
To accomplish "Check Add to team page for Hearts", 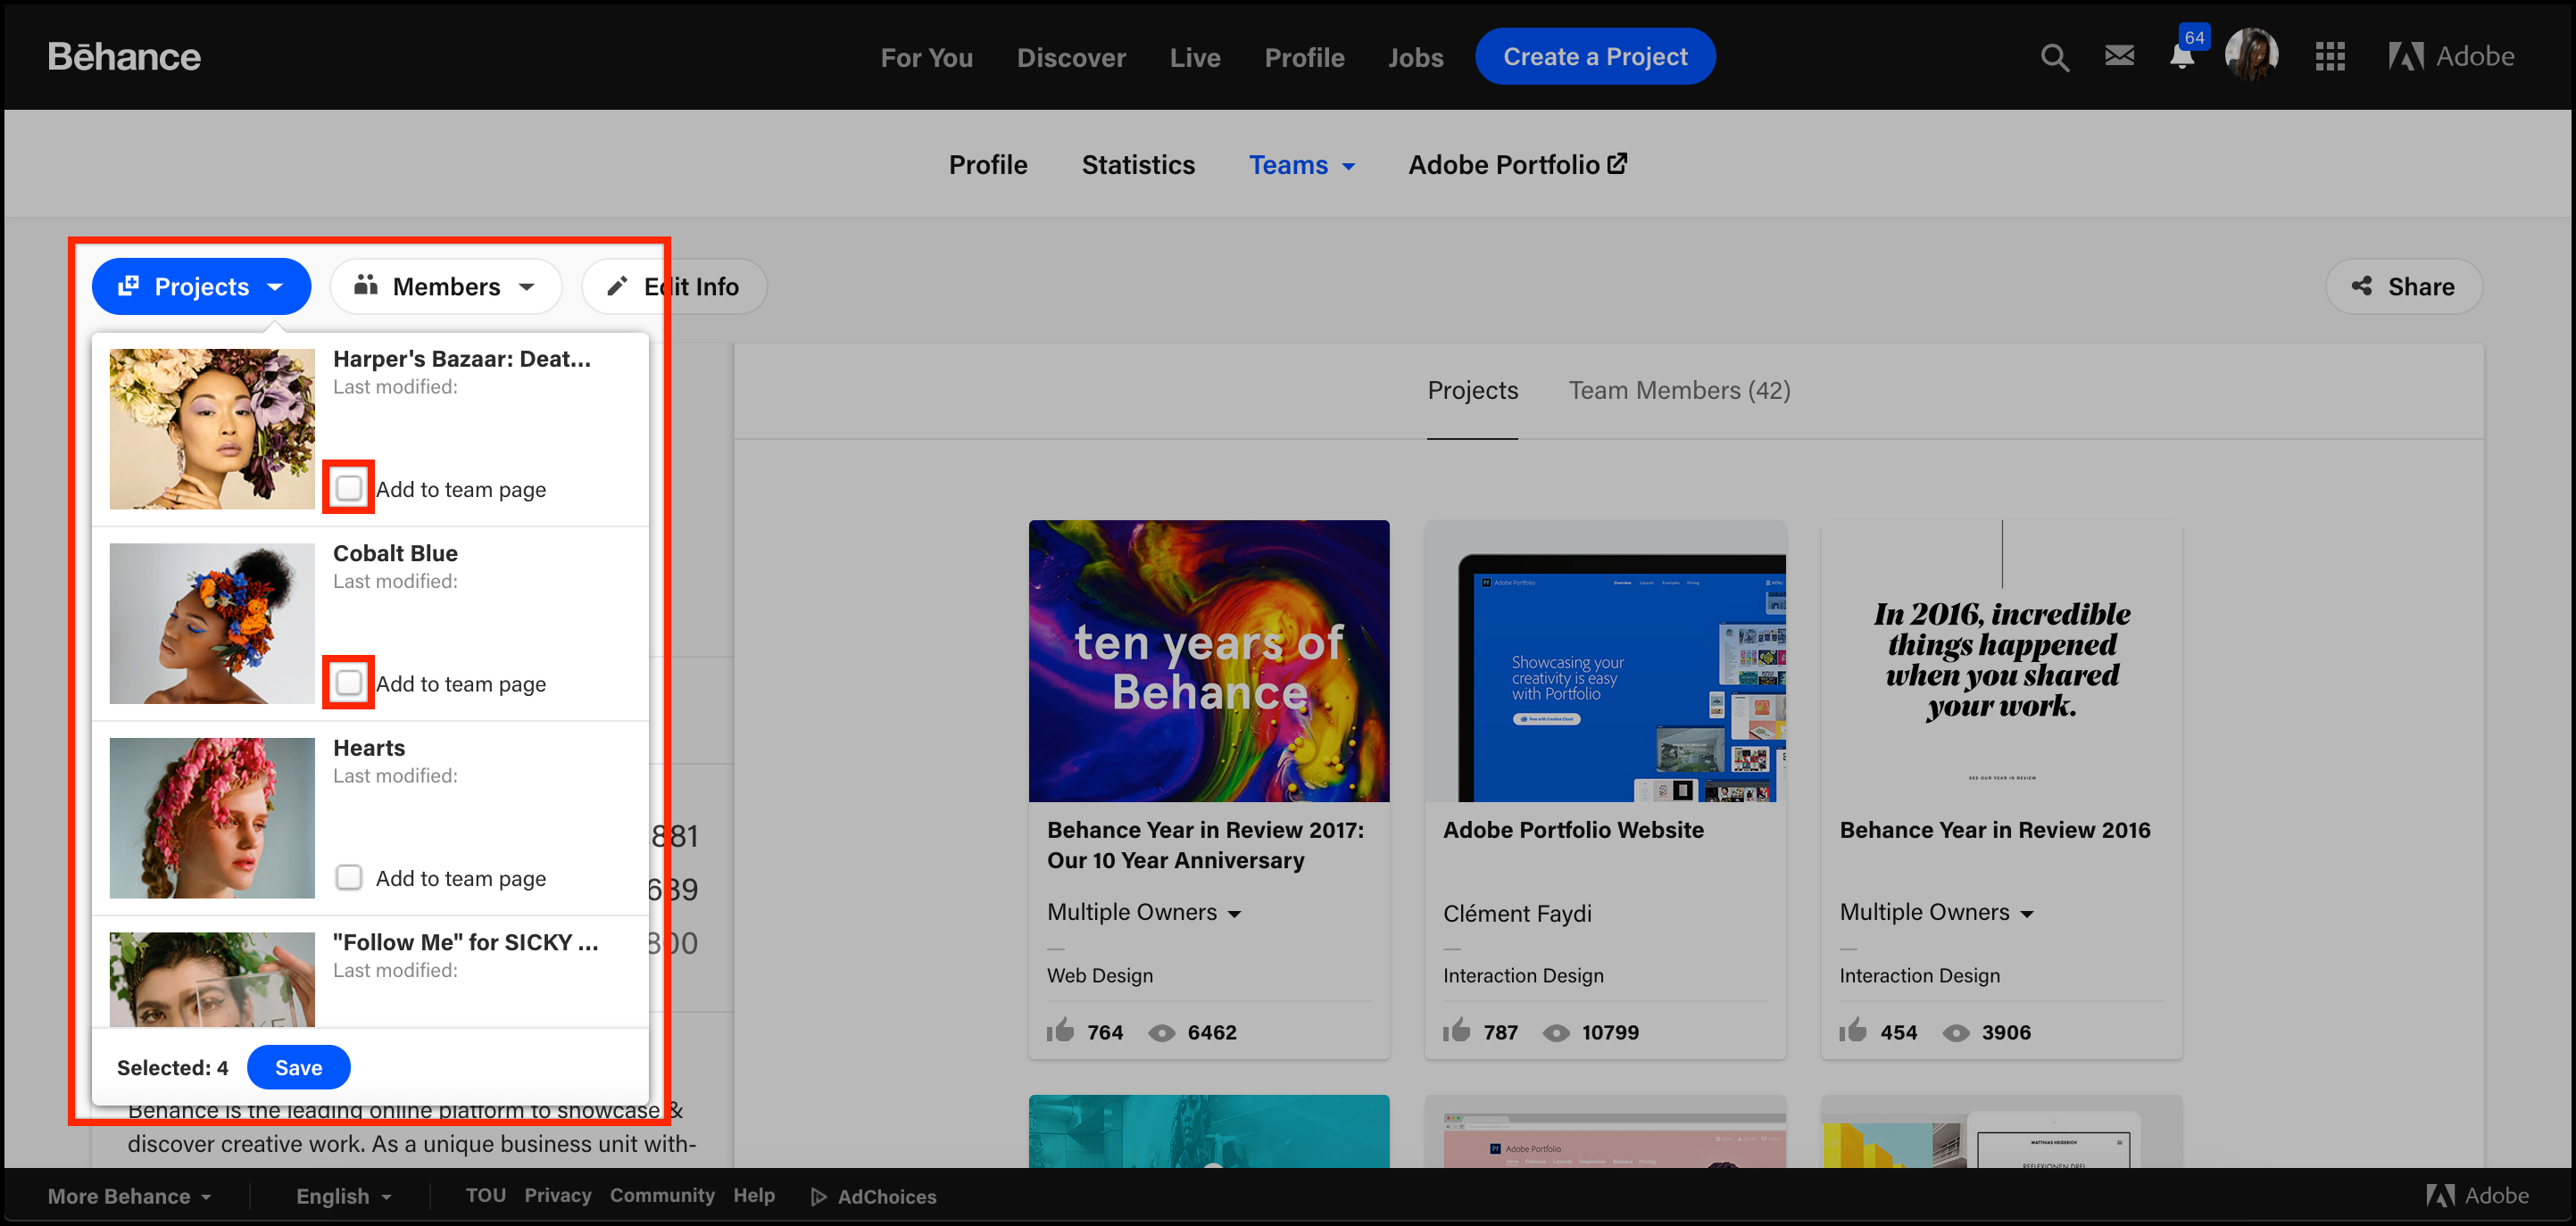I will coord(348,877).
